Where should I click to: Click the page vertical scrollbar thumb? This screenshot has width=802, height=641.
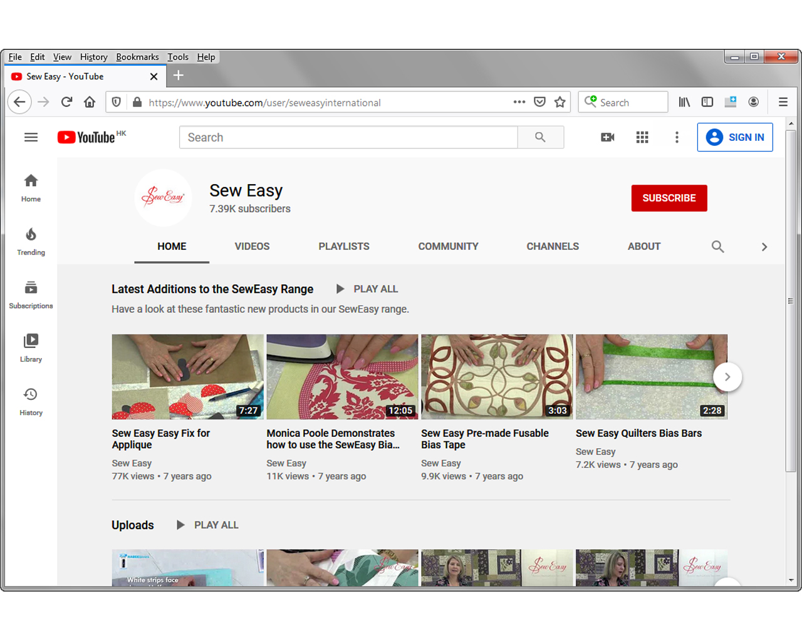[x=791, y=300]
